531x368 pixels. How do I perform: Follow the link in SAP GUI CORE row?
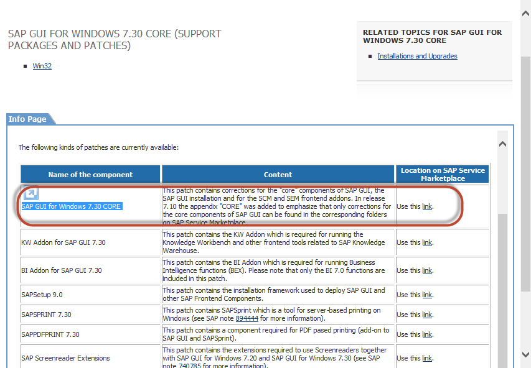(x=427, y=206)
